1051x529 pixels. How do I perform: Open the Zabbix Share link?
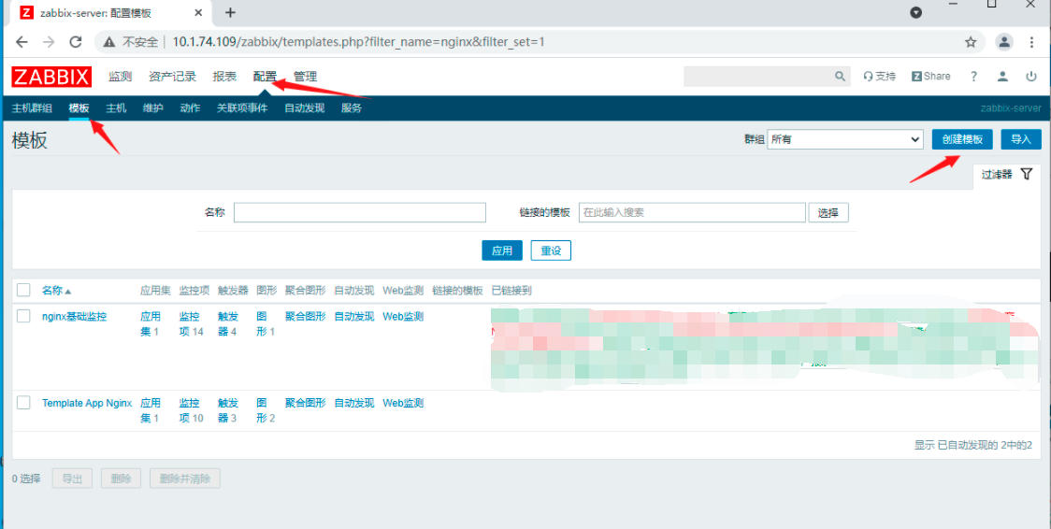[x=931, y=77]
